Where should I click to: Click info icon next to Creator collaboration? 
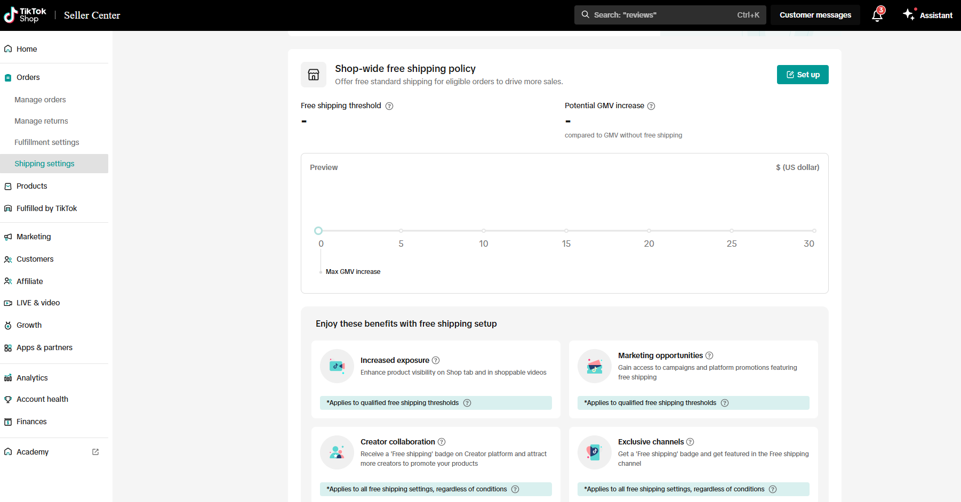click(x=442, y=442)
